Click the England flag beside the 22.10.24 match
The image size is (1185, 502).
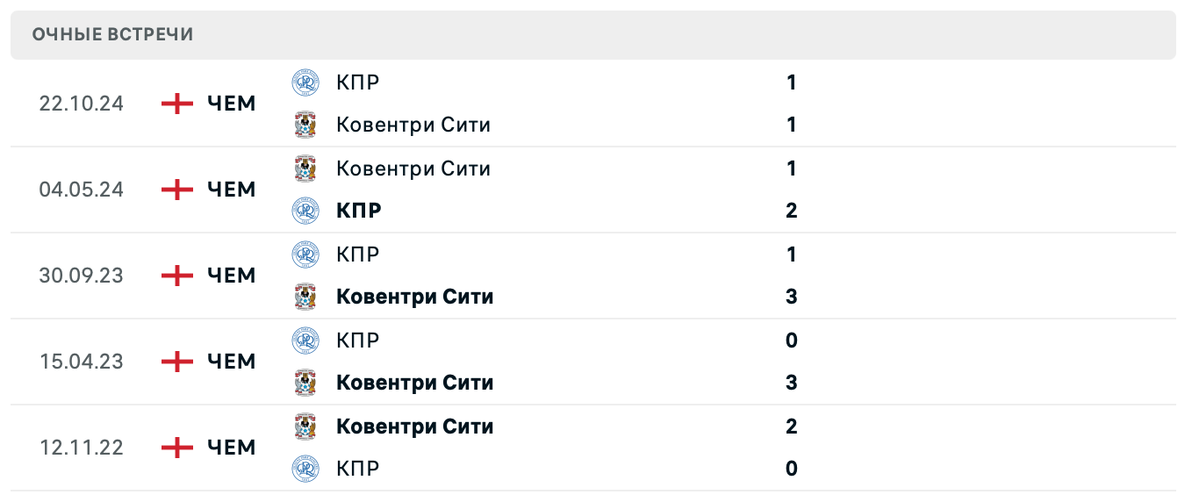tap(177, 104)
